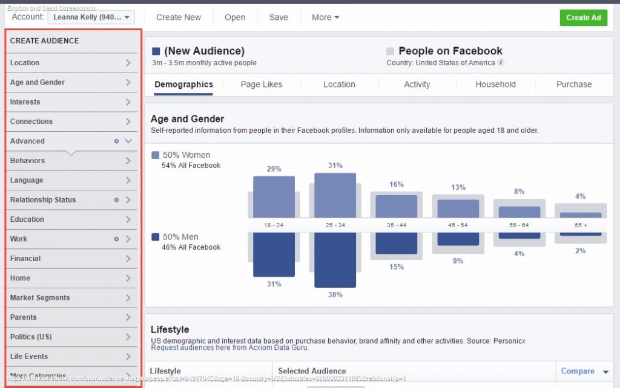Expand the Relationship Status section
Image resolution: width=620 pixels, height=388 pixels.
[71, 199]
